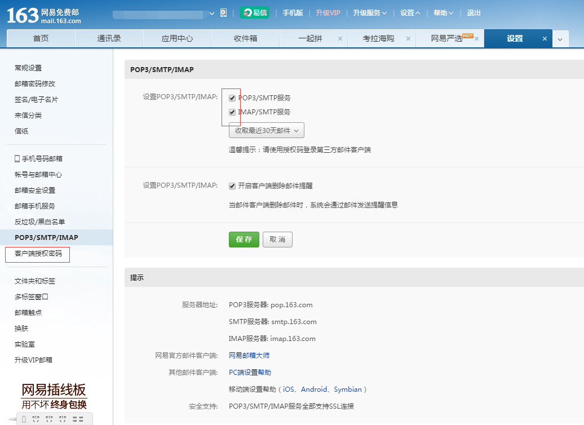The width and height of the screenshot is (584, 425).
Task: Disable 开启客户端删除邮件提醒 checkbox
Action: (x=232, y=186)
